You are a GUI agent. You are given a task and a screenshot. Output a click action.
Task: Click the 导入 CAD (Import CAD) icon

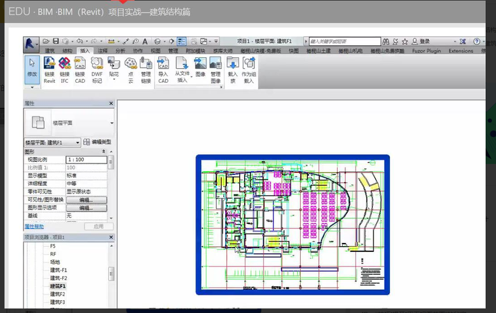click(x=163, y=64)
